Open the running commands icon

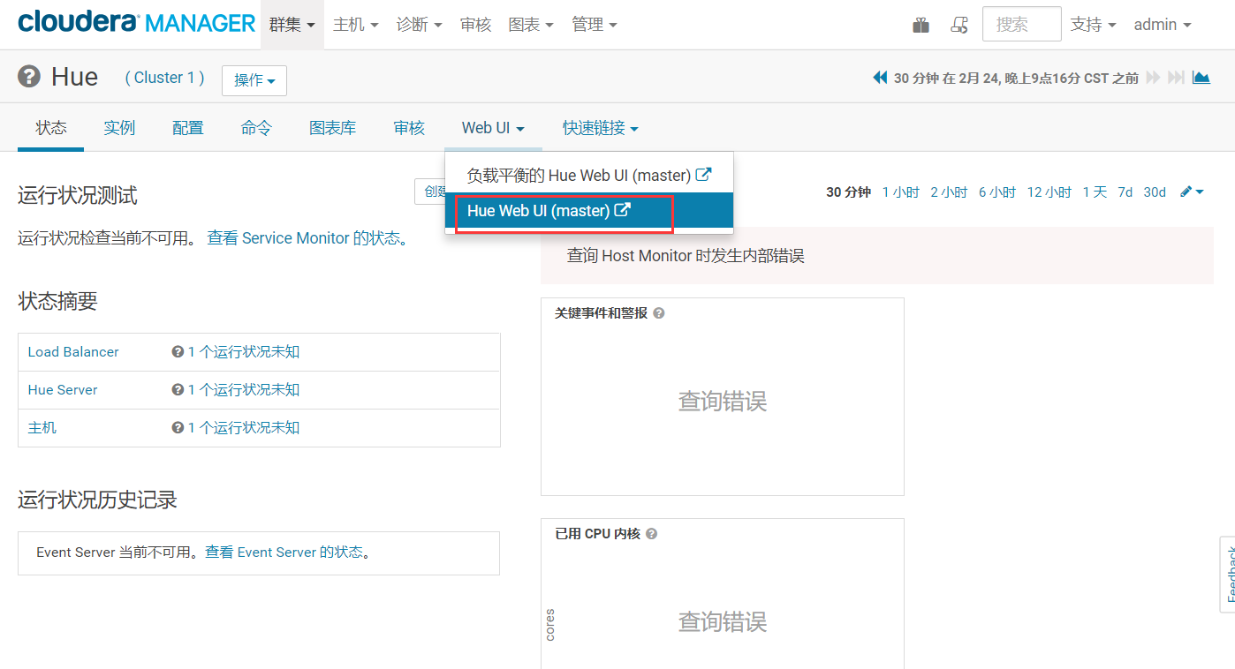[959, 25]
